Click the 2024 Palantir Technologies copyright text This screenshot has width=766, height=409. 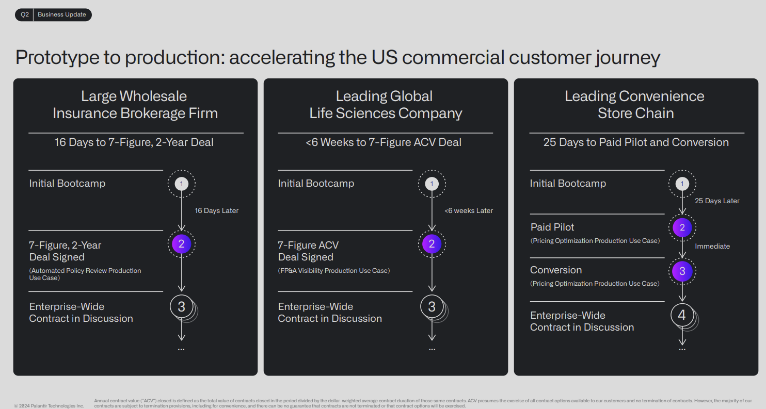[x=49, y=406]
